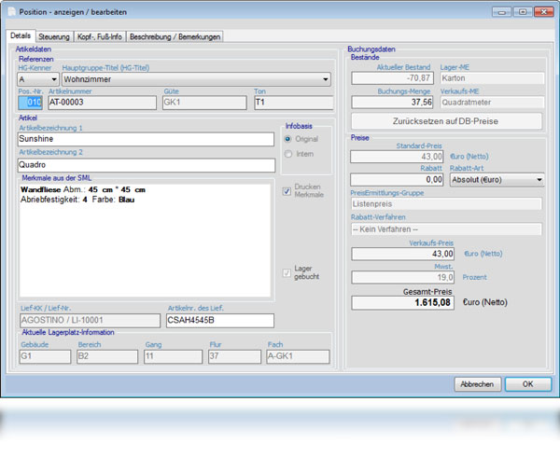The width and height of the screenshot is (560, 457).
Task: Click Rabatt-Verfahren field Kein Verfahren
Action: pyautogui.click(x=446, y=229)
